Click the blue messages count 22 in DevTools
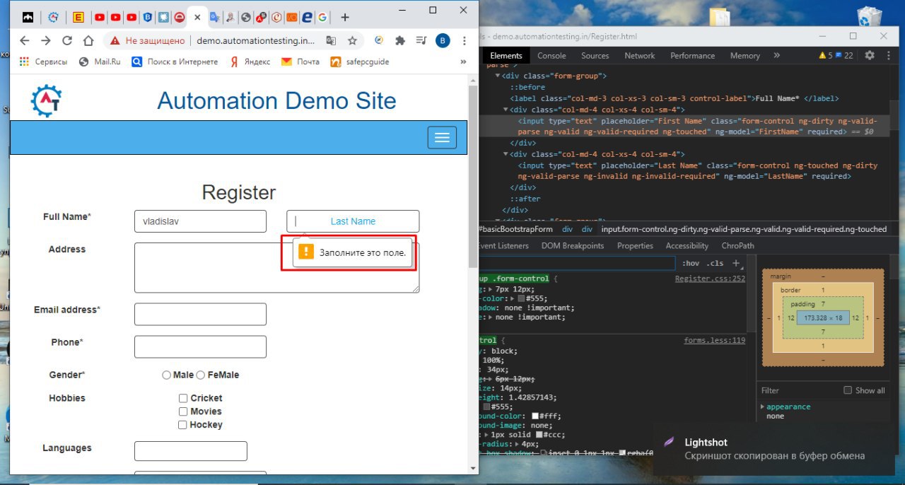Screen dimensions: 905x485 [x=844, y=56]
